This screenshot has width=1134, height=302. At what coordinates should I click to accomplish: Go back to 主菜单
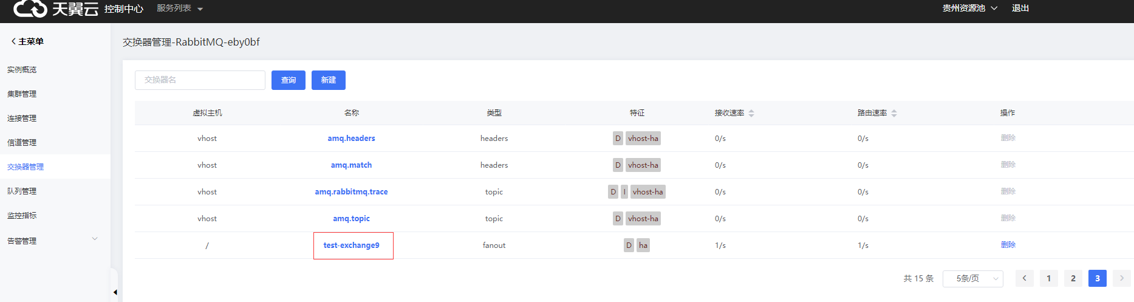pyautogui.click(x=27, y=41)
